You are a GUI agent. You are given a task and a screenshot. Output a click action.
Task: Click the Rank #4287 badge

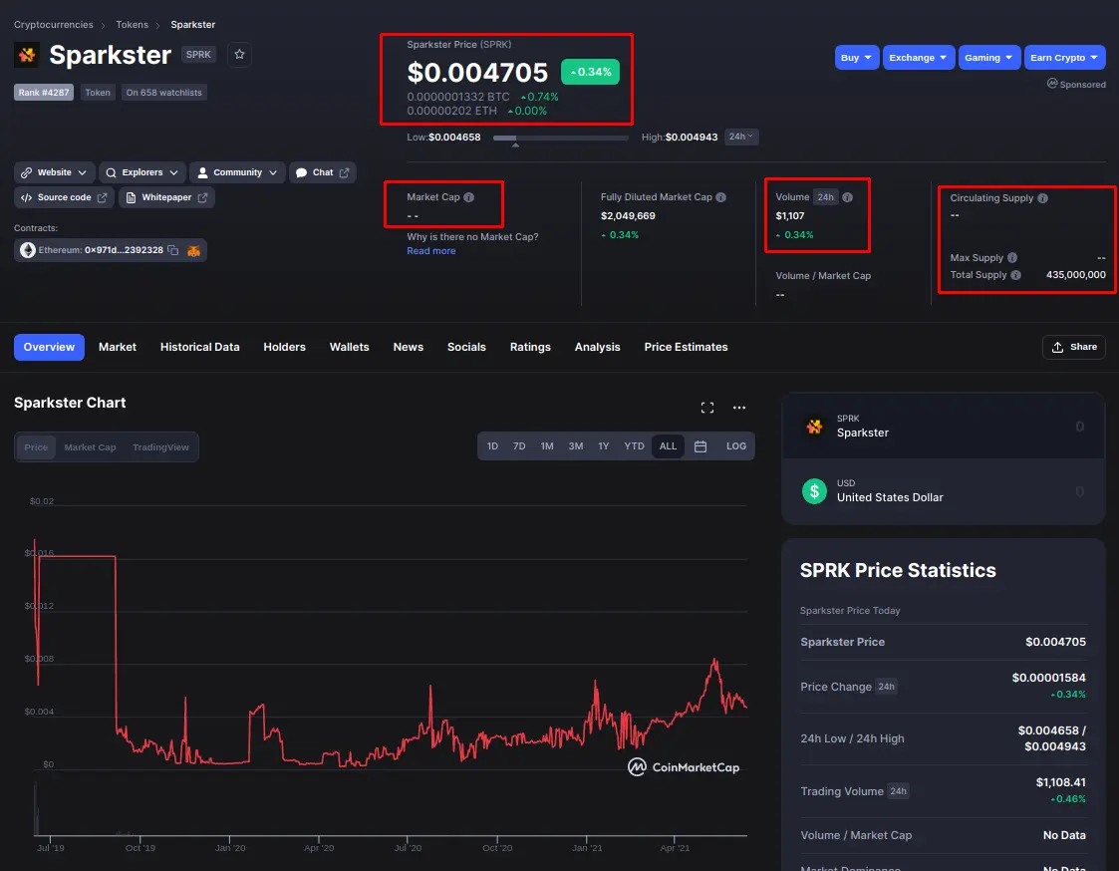[44, 92]
